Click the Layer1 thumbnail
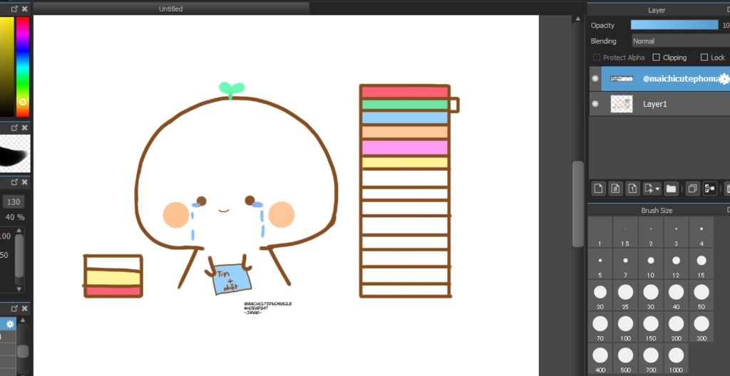 coord(622,104)
